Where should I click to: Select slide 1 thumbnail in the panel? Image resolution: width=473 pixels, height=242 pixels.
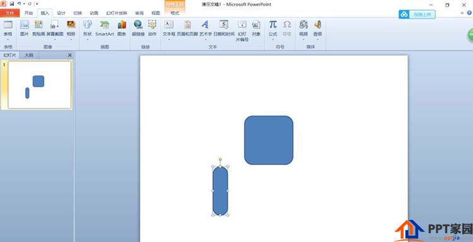pyautogui.click(x=40, y=85)
